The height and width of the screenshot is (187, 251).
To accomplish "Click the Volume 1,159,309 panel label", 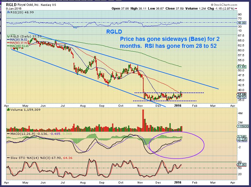I will click(x=25, y=110).
